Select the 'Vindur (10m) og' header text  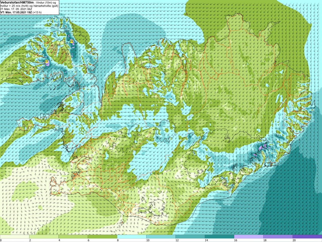(x=46, y=3)
